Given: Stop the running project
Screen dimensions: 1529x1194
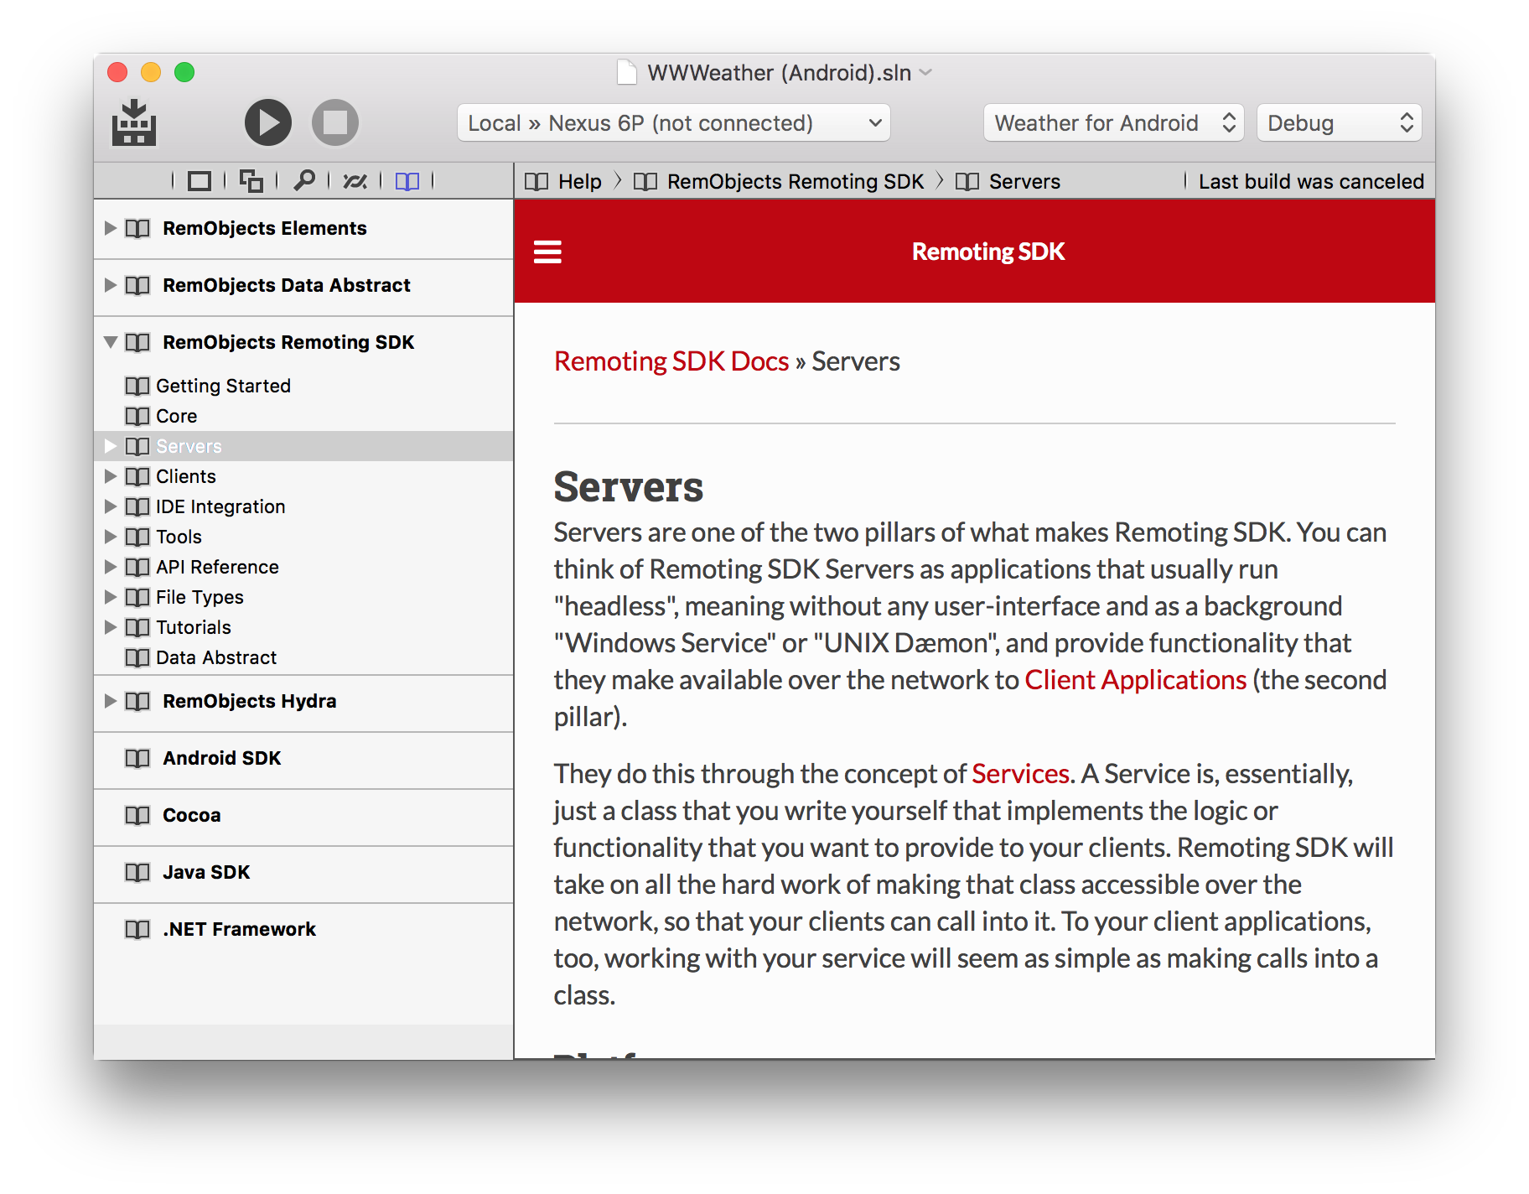Looking at the screenshot, I should (335, 122).
